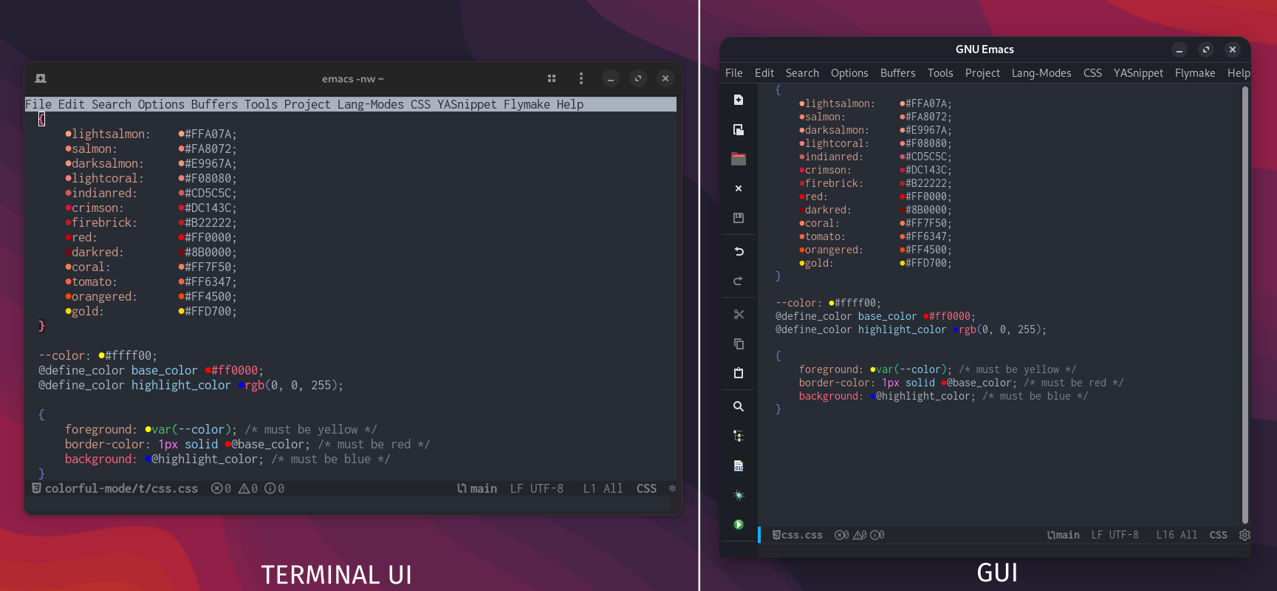
Task: Click the grid view icon in terminal titlebar
Action: pyautogui.click(x=552, y=78)
